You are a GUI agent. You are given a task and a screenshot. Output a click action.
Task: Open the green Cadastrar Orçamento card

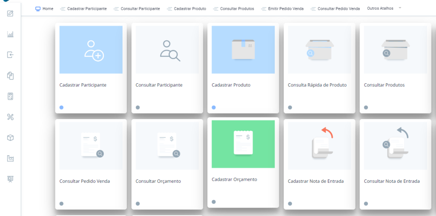243,144
